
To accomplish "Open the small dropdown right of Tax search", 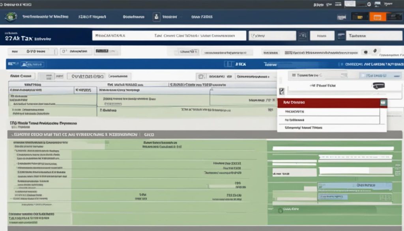I will pos(272,36).
